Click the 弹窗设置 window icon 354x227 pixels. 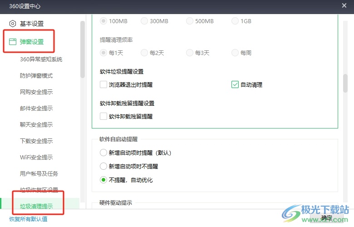[13, 42]
